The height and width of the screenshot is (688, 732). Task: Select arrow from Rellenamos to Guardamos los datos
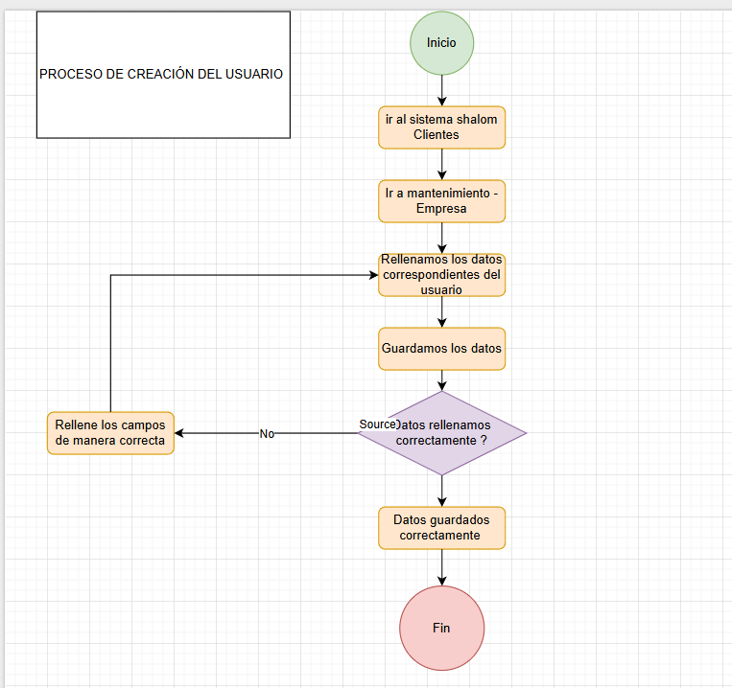[442, 311]
